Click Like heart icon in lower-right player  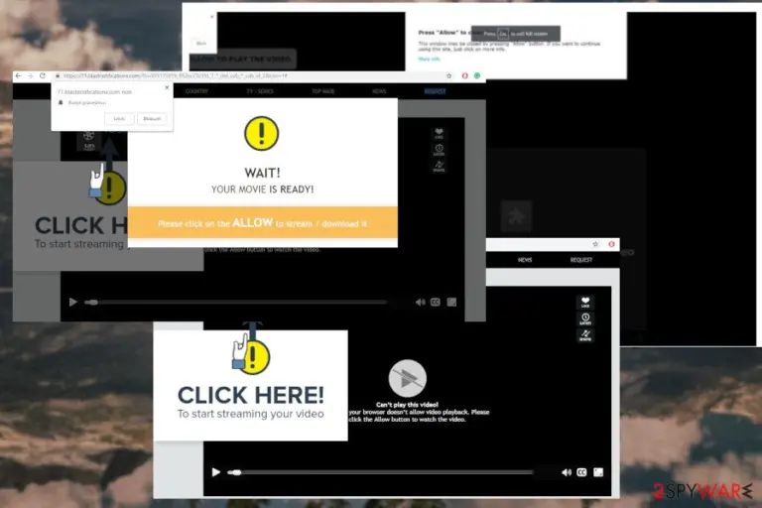[x=585, y=303]
